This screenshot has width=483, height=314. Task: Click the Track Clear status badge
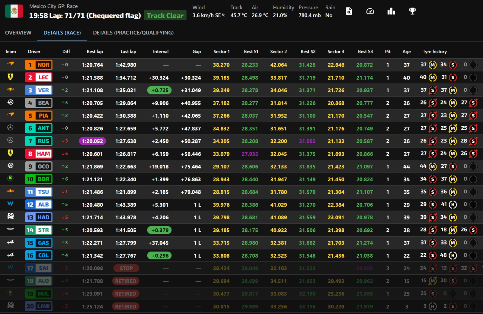[x=165, y=16]
